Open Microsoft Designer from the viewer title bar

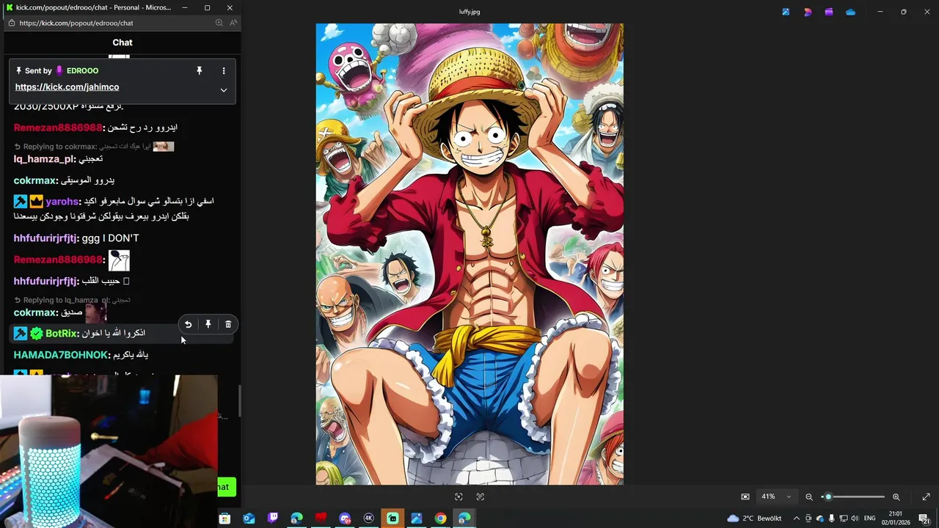808,12
